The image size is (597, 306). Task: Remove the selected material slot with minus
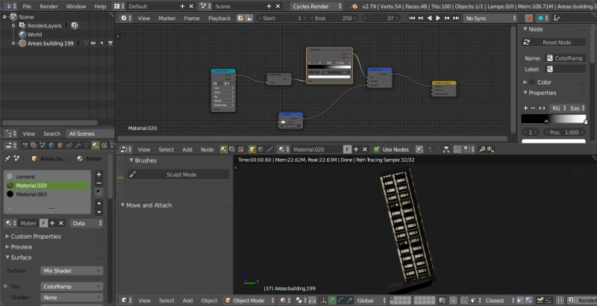click(99, 184)
